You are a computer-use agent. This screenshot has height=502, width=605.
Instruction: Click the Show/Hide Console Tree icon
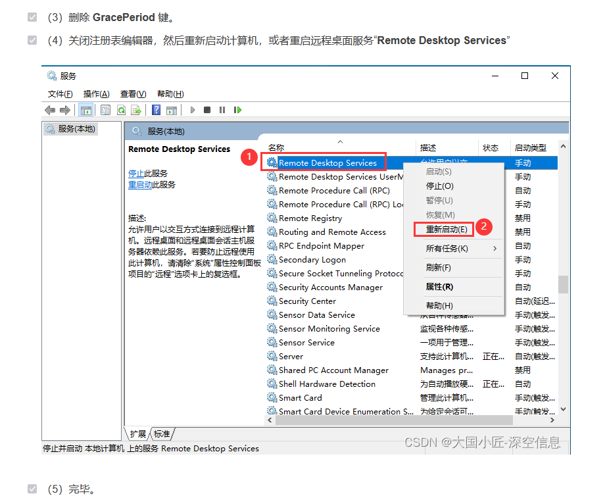(85, 110)
